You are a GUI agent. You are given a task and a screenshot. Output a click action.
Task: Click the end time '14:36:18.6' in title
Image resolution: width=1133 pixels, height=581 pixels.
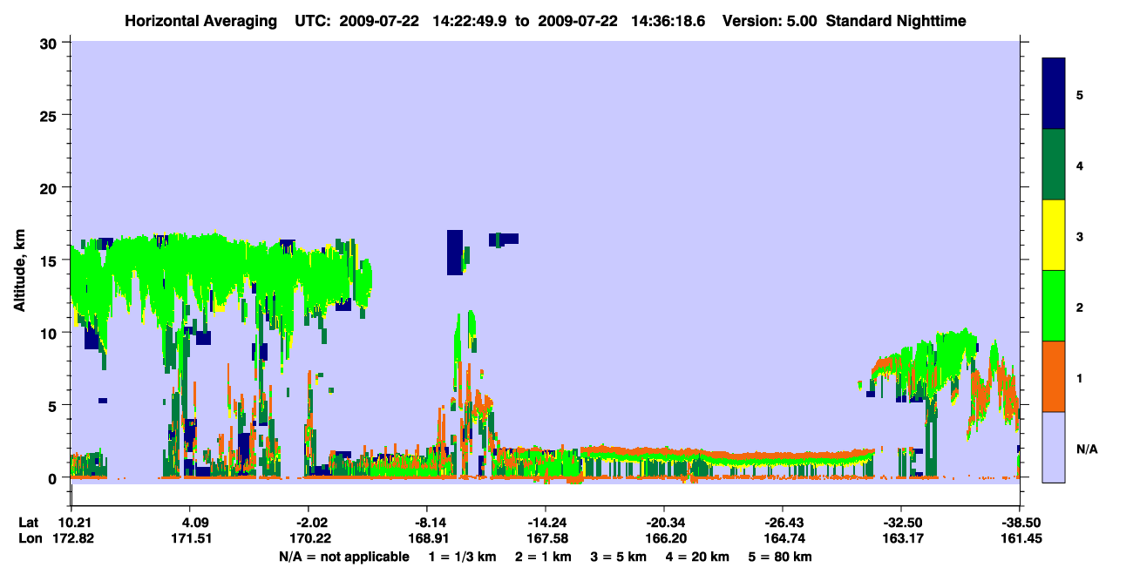669,20
